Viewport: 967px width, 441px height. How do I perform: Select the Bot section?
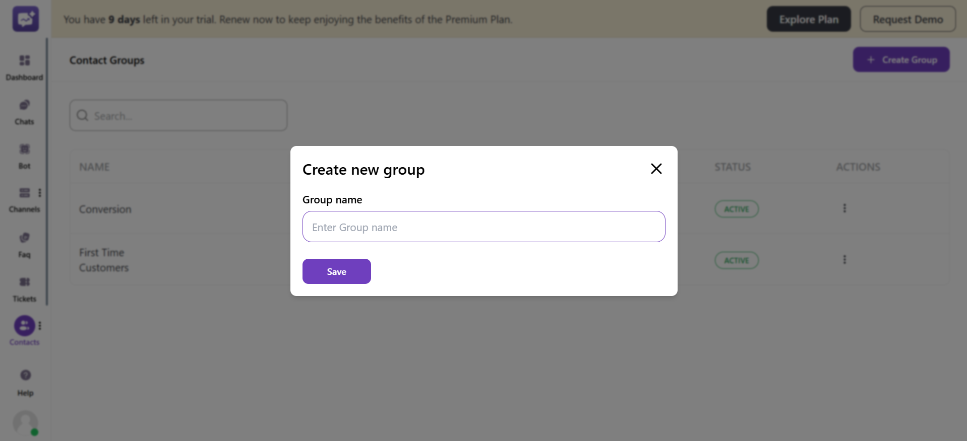(x=24, y=154)
